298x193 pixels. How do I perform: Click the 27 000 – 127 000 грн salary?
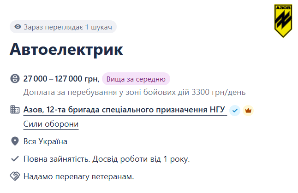[60, 79]
